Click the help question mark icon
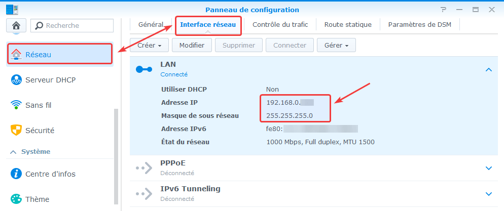This screenshot has width=504, height=211. [x=444, y=10]
